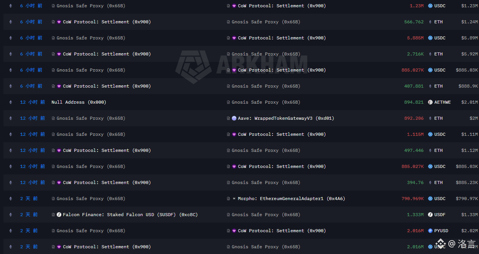The height and width of the screenshot is (254, 479).
Task: Click the Ethereum chain icon on the Falcon Finance row
Action: coord(11,215)
